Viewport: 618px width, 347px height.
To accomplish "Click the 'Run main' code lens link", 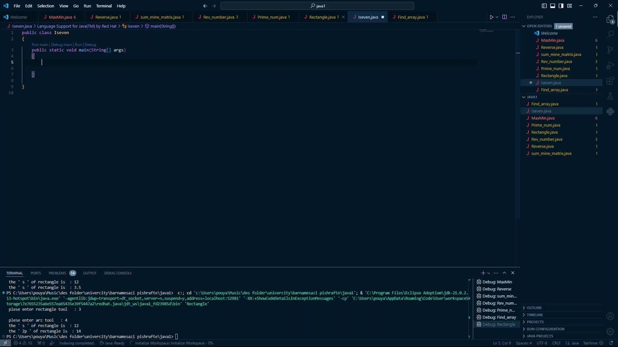I will point(40,44).
